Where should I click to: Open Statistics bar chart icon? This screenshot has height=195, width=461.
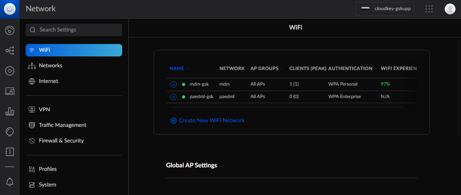coord(10,111)
